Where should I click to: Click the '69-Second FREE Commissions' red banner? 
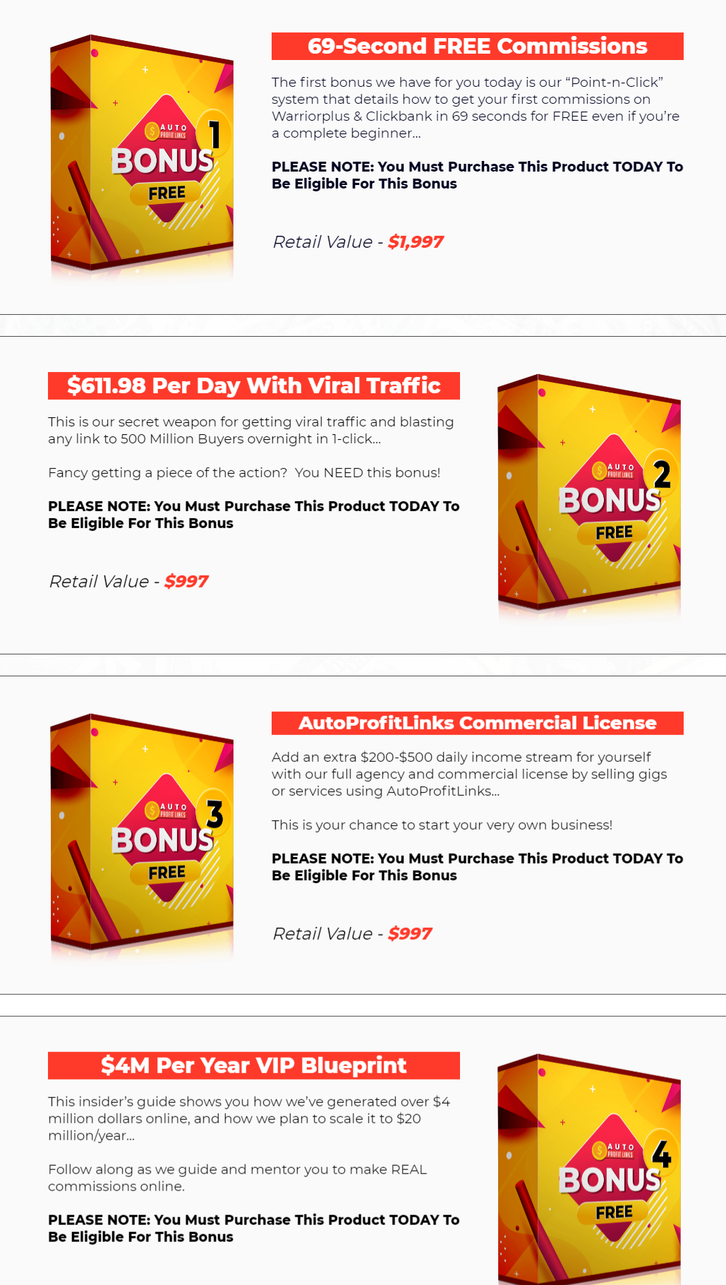pyautogui.click(x=478, y=46)
